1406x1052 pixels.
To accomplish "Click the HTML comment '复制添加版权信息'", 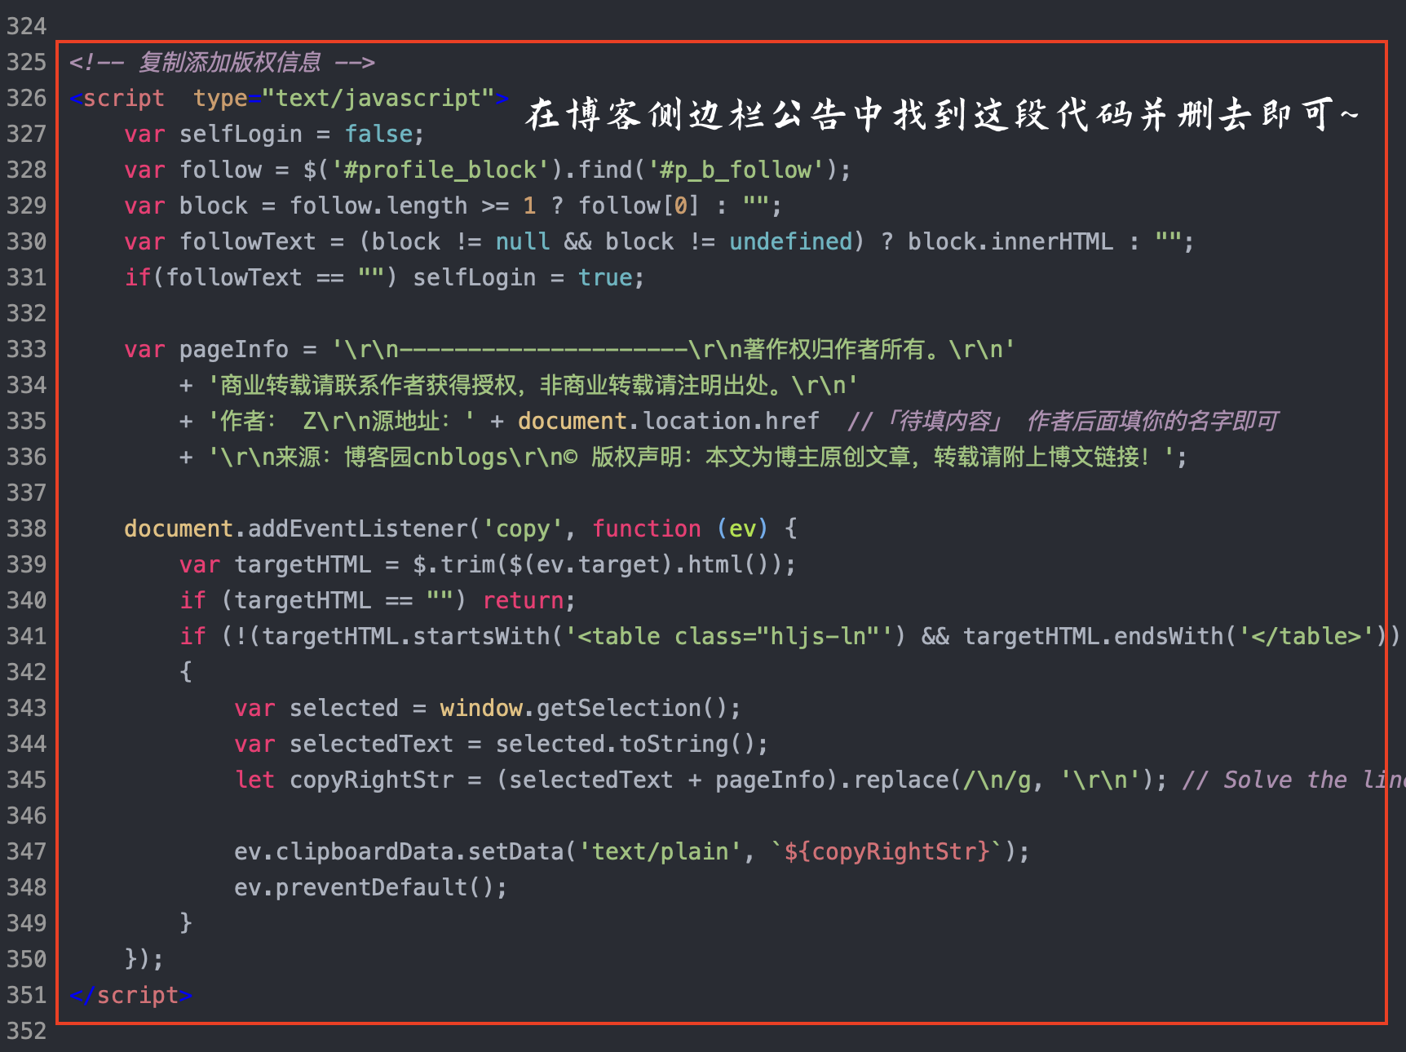I will pos(230,62).
